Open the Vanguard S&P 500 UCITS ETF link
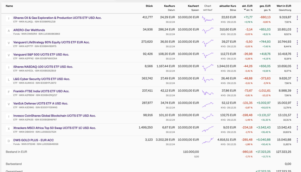The image size is (301, 172). pos(41,54)
